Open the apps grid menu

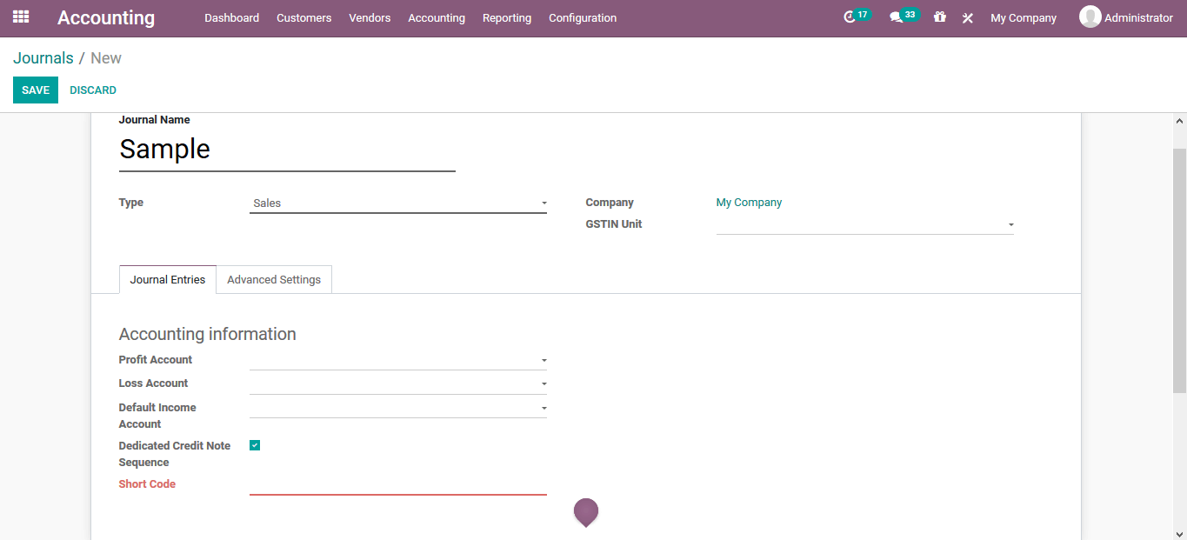coord(19,17)
